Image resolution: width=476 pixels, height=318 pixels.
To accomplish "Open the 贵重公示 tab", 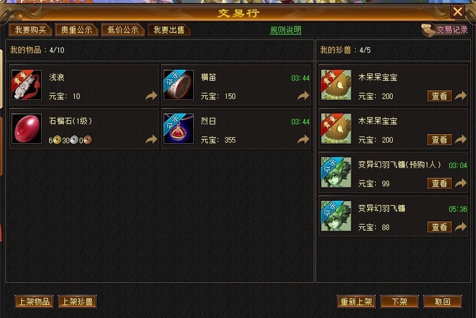I will pos(76,30).
